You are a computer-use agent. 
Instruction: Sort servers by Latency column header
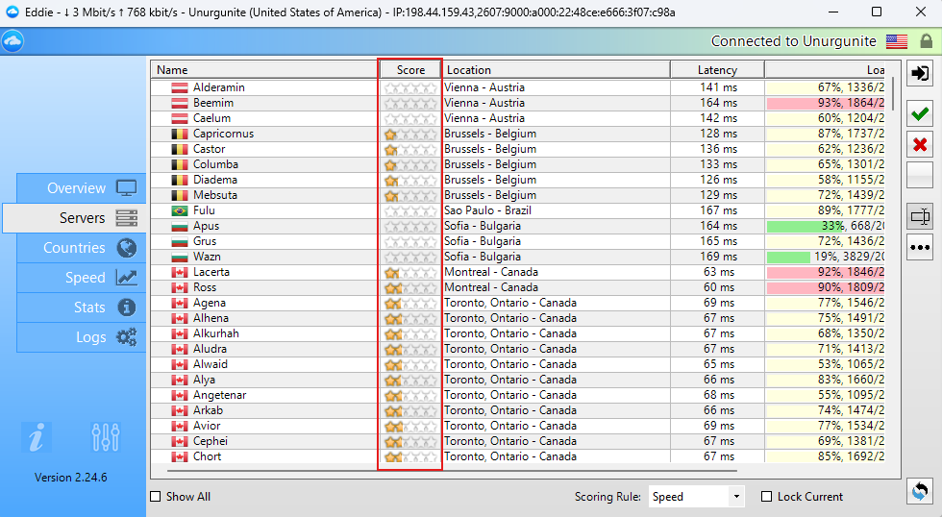pos(717,69)
